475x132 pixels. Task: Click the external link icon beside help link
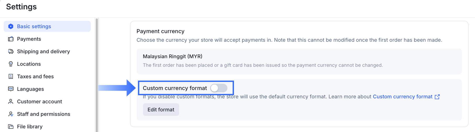[437, 97]
